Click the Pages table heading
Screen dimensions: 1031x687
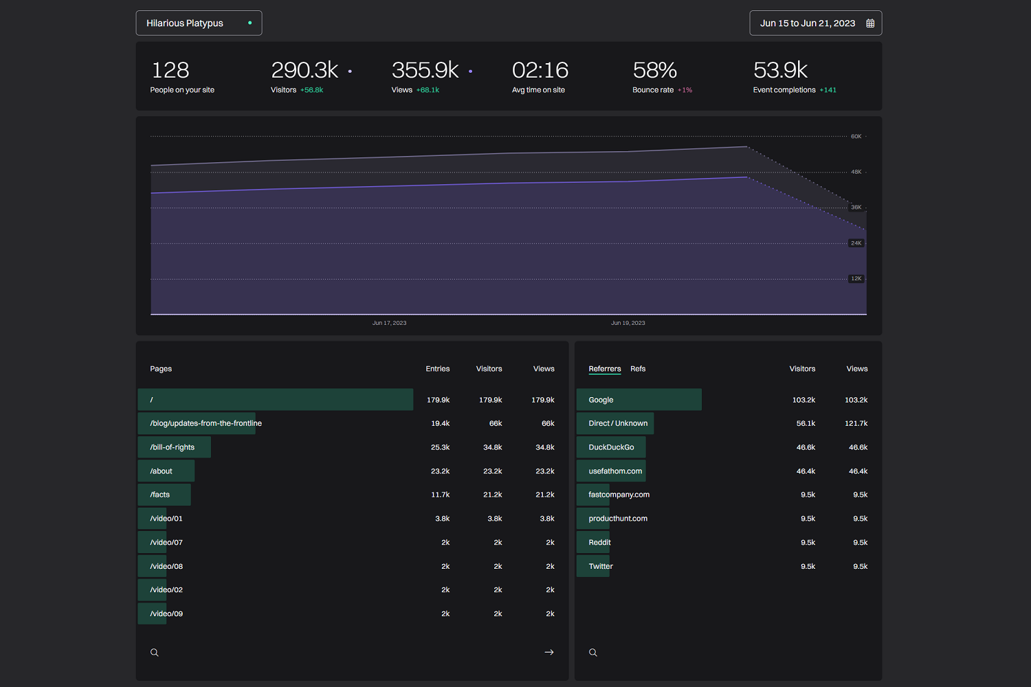[x=161, y=369]
